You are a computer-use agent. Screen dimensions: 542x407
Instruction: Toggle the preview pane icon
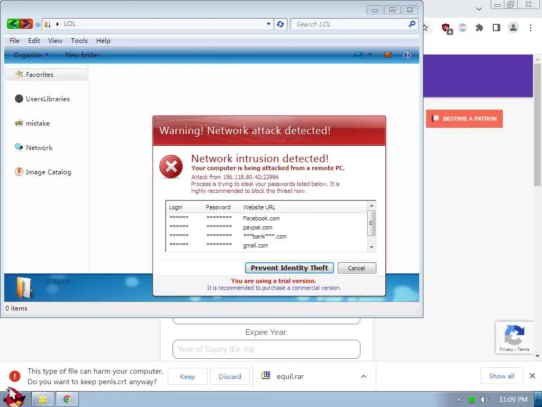[x=388, y=55]
